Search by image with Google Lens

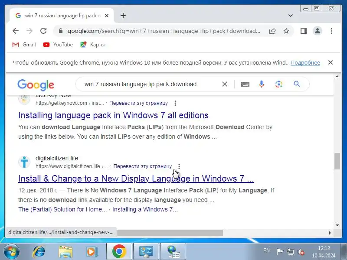(279, 84)
